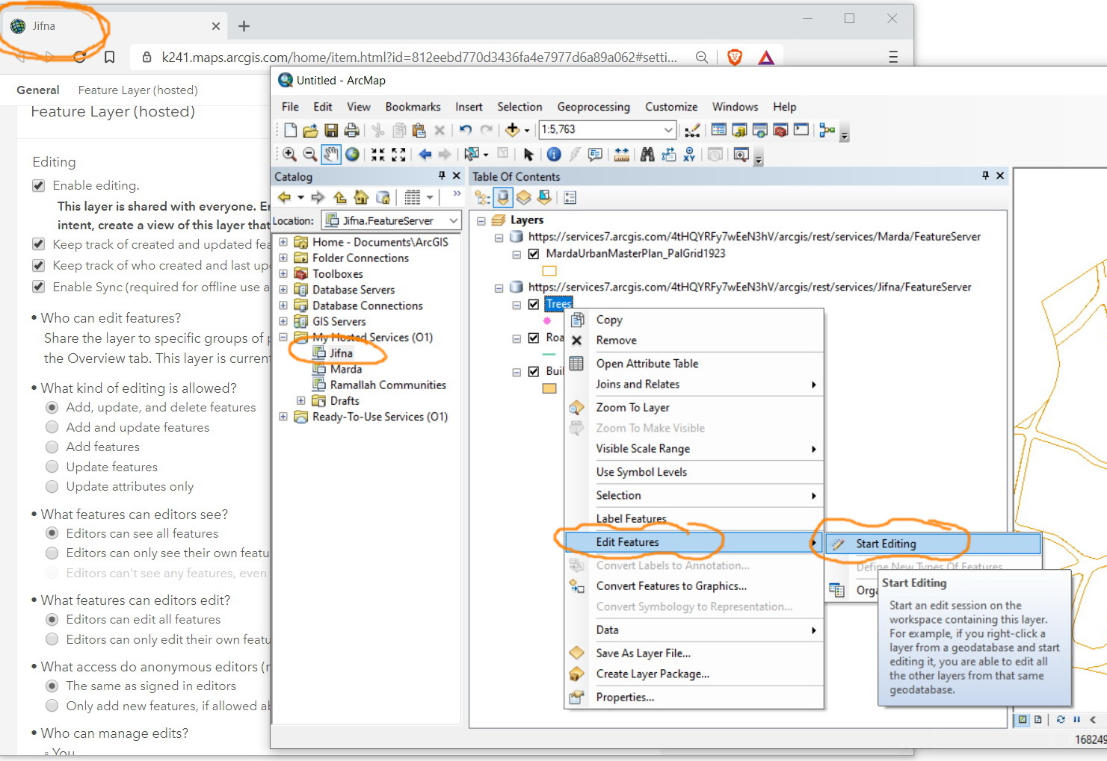Click the Full Extent globe icon

click(x=352, y=155)
